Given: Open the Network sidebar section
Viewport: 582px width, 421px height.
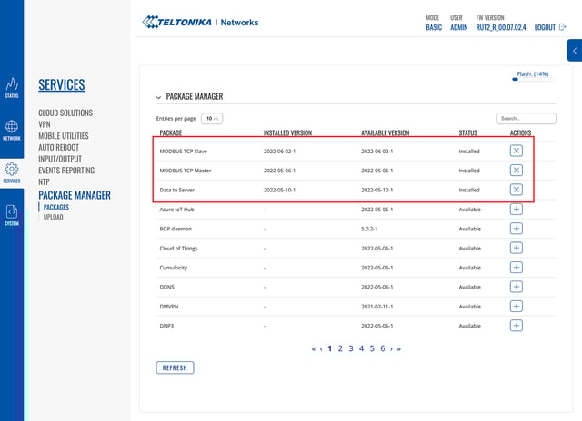Looking at the screenshot, I should (12, 131).
